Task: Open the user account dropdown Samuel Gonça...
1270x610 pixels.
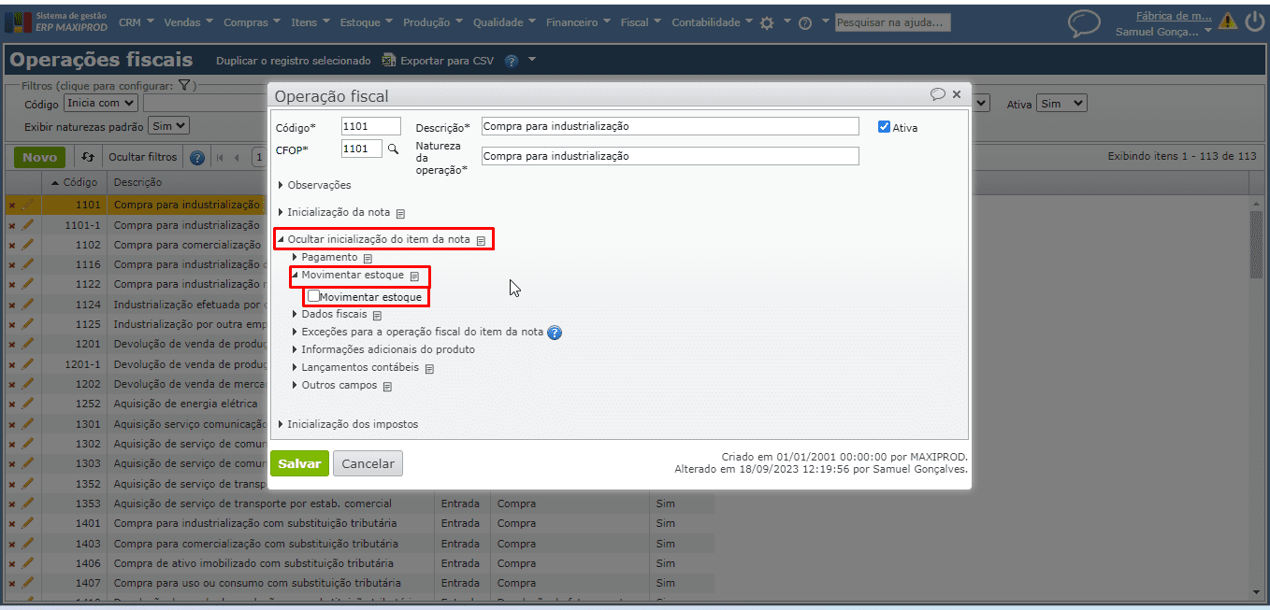Action: (1163, 31)
